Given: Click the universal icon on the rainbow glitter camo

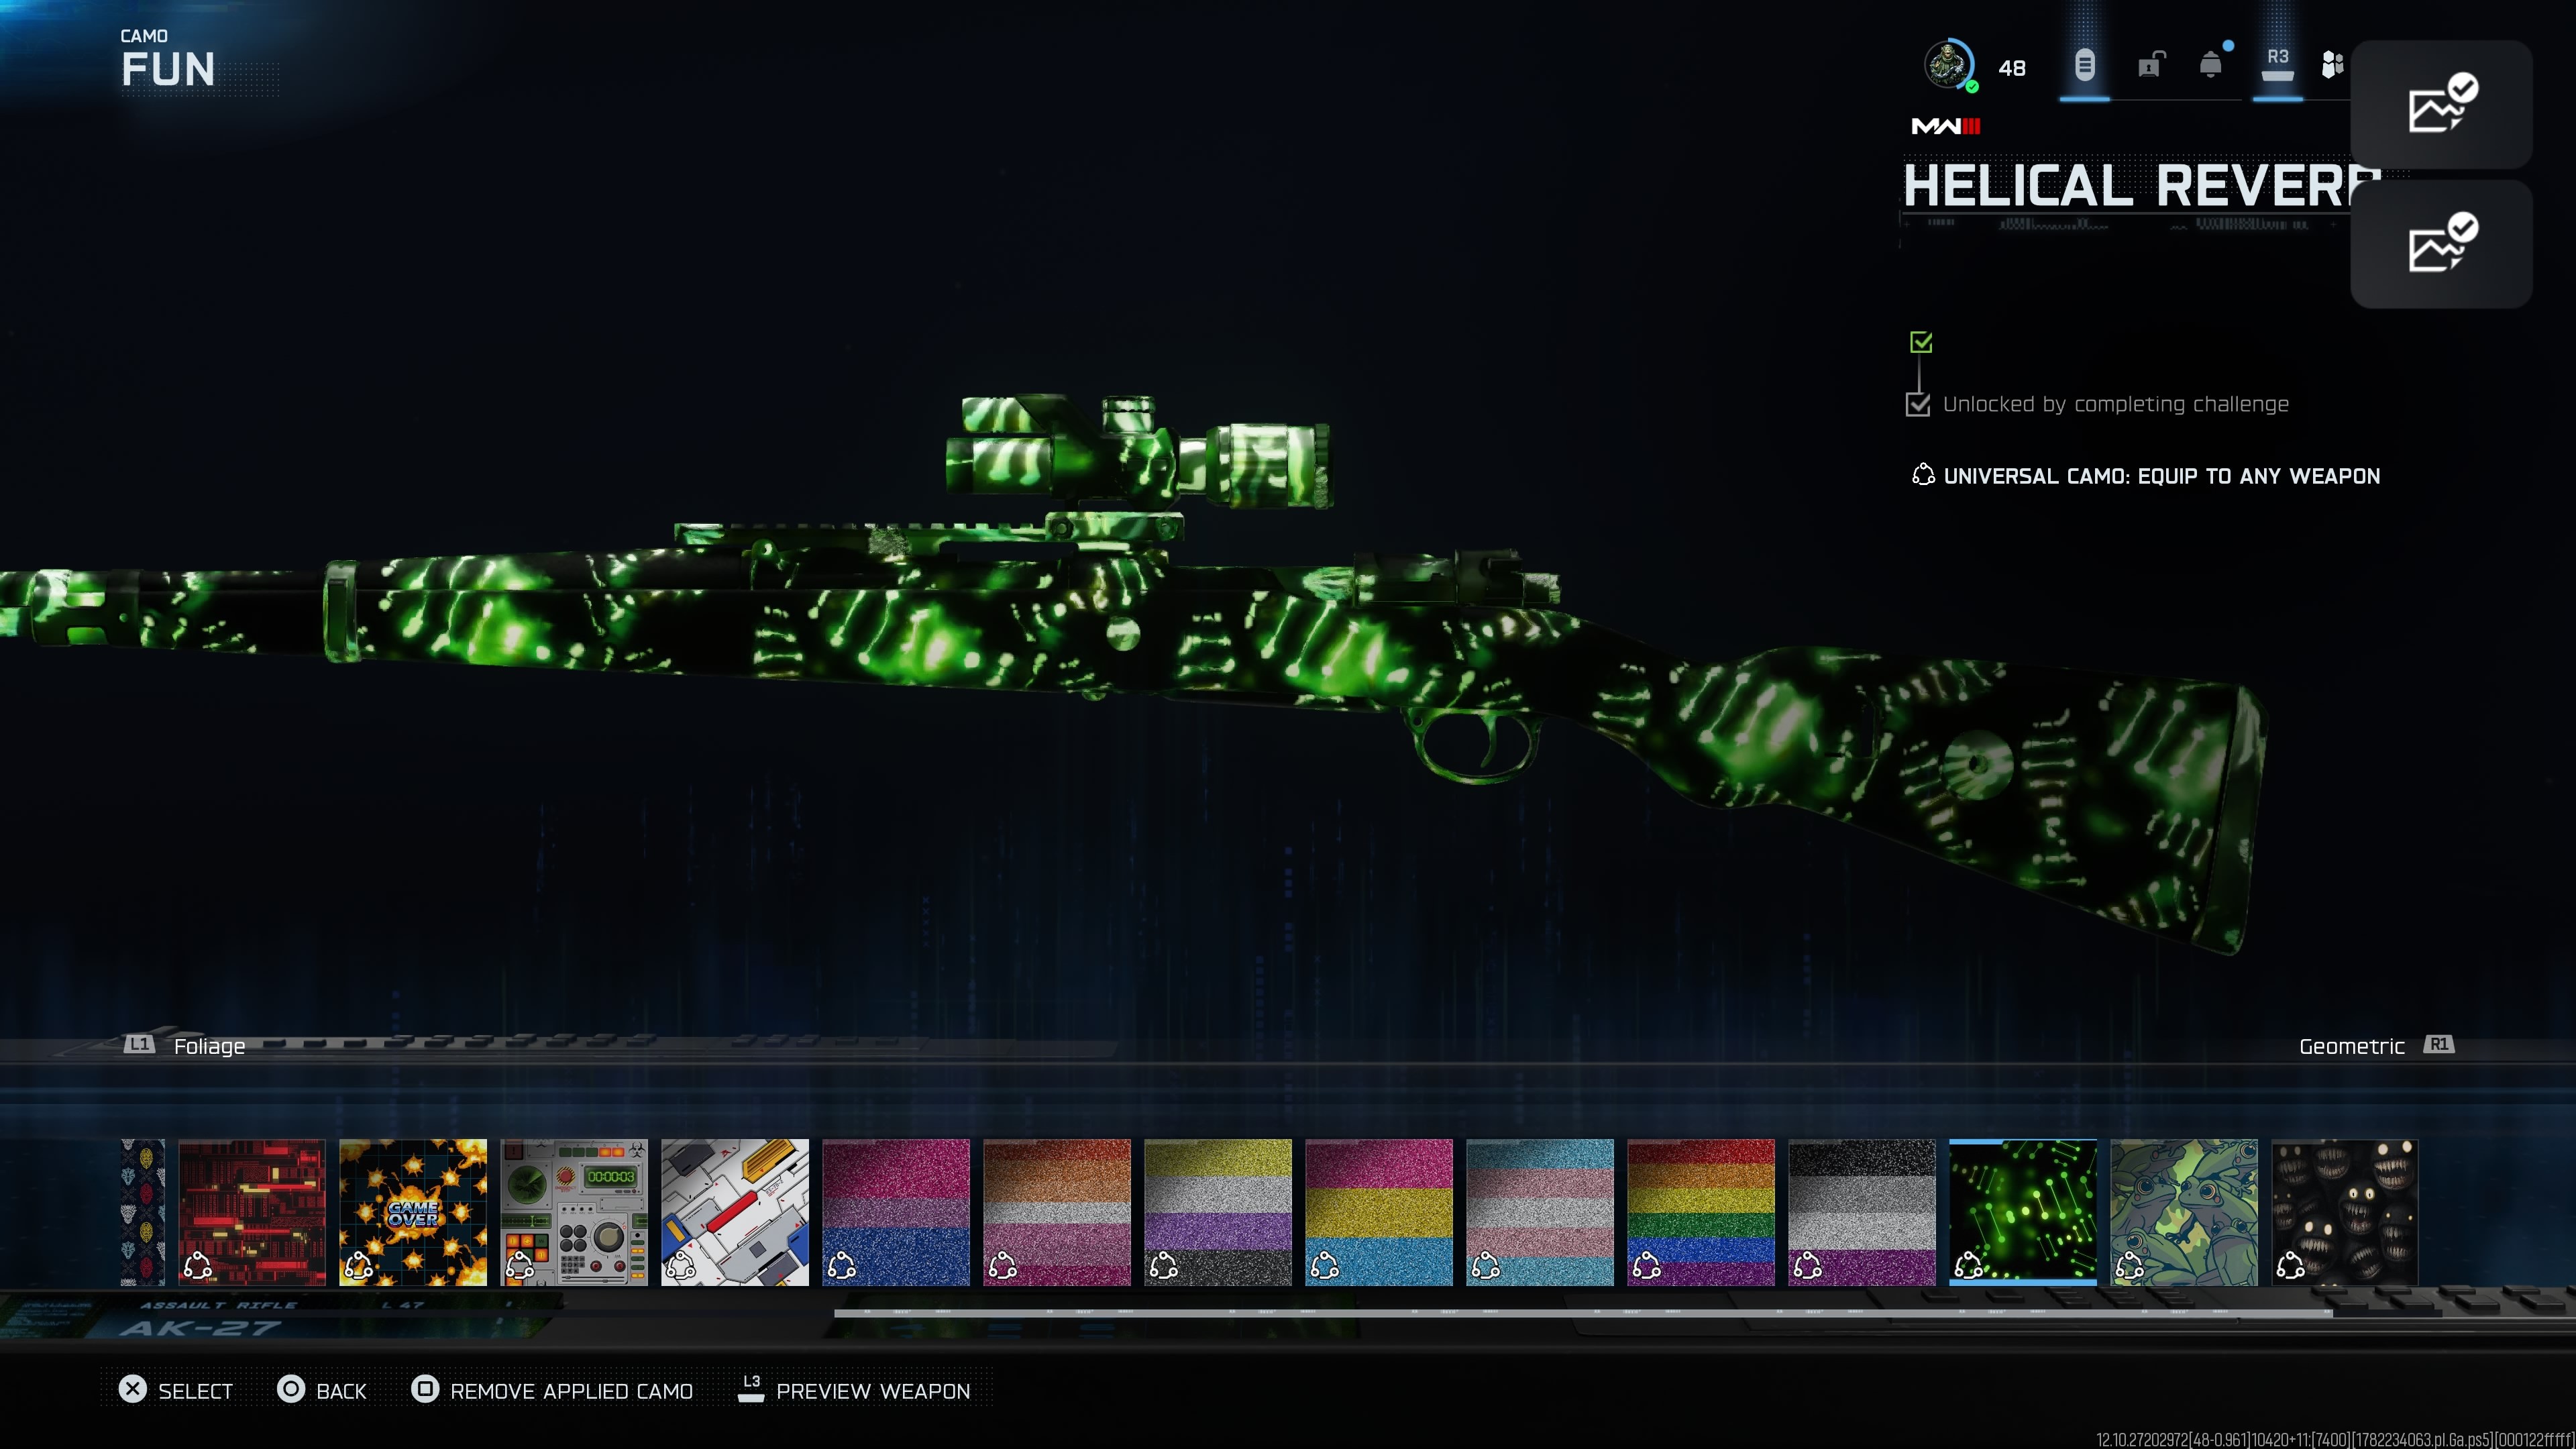Looking at the screenshot, I should (1646, 1266).
